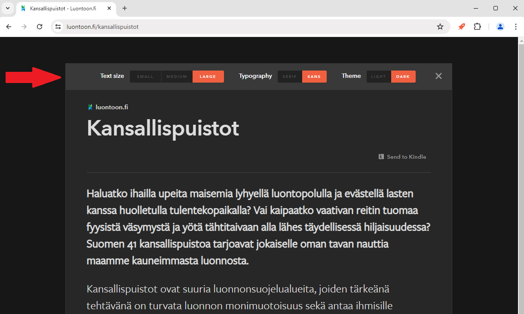Click the luontoon.fi site link
The image size is (524, 314).
[108, 107]
